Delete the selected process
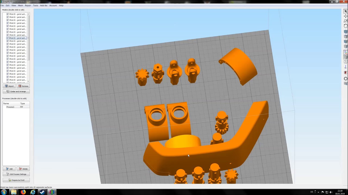The width and height of the screenshot is (348, 195). 23,169
